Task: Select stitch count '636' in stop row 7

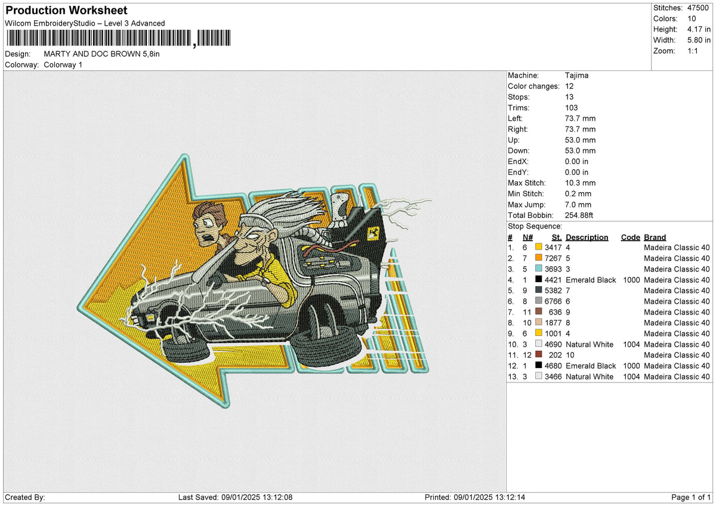Action: tap(555, 311)
